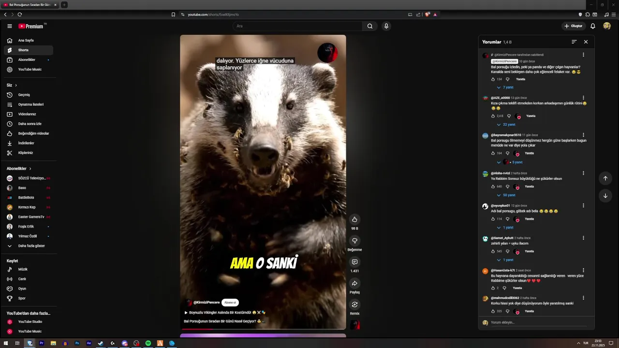The image size is (619, 348).
Task: Open the account avatar menu
Action: [x=607, y=26]
